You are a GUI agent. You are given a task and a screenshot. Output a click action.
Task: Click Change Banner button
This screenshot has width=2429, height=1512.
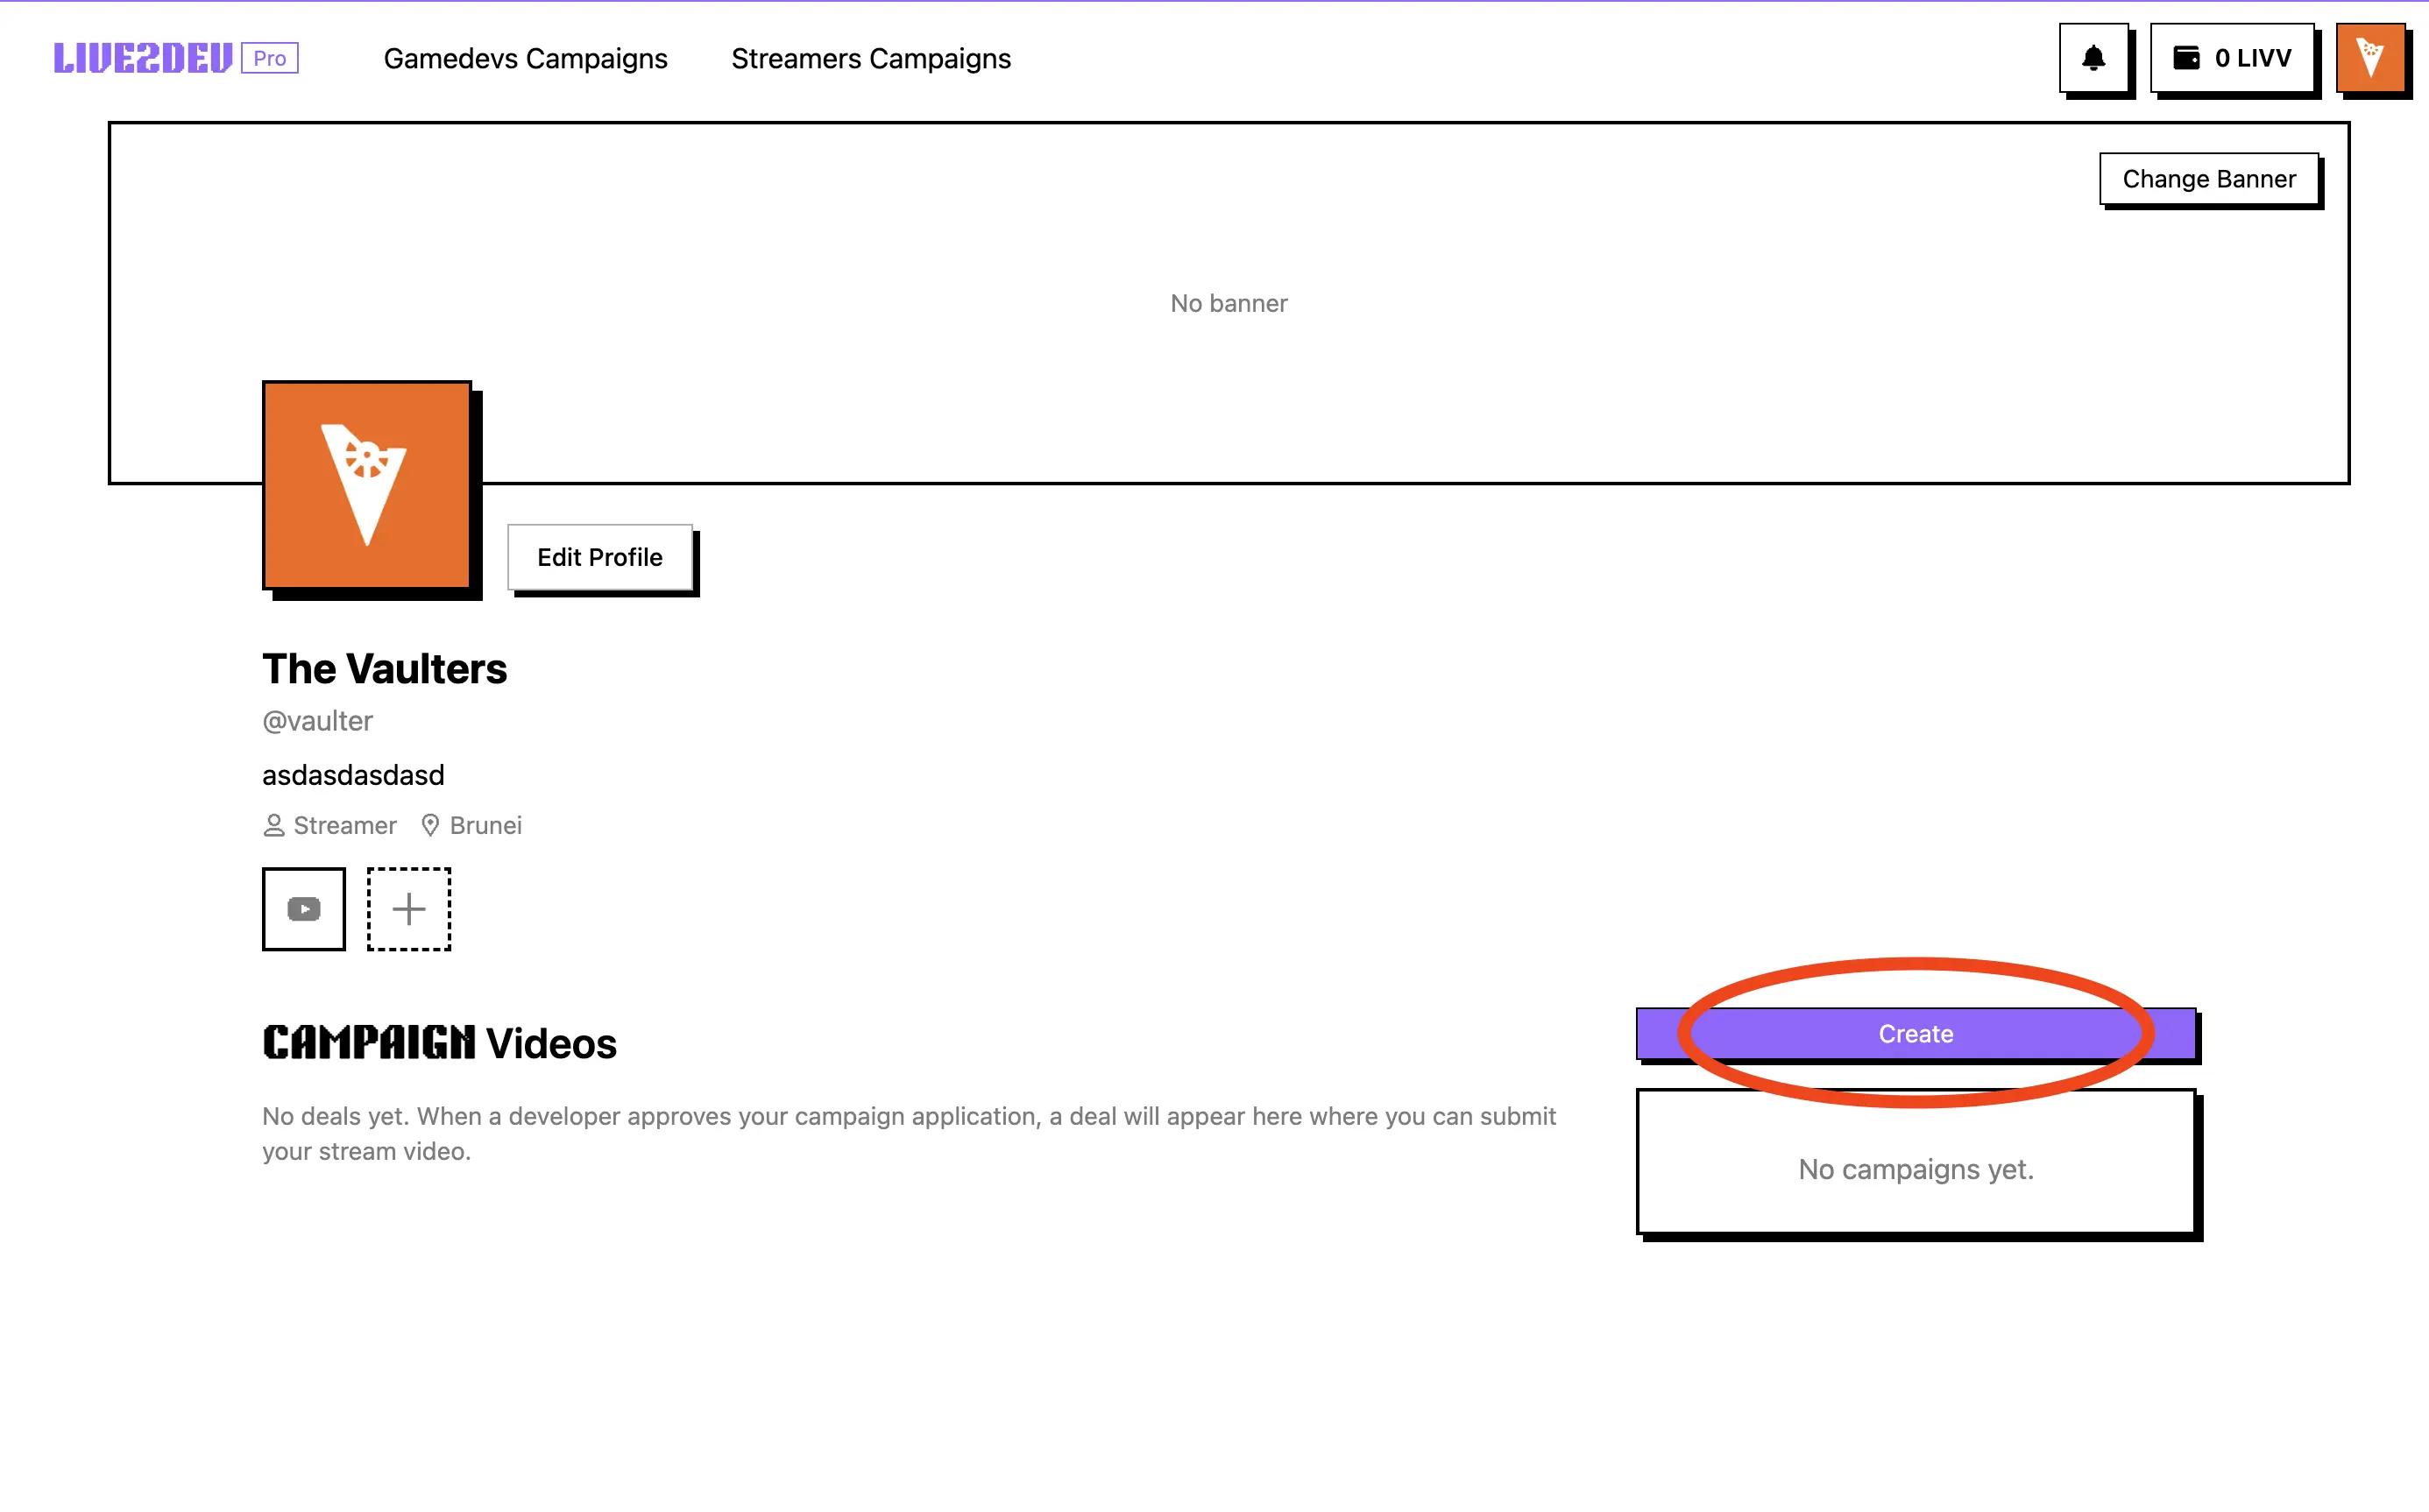coord(2209,179)
